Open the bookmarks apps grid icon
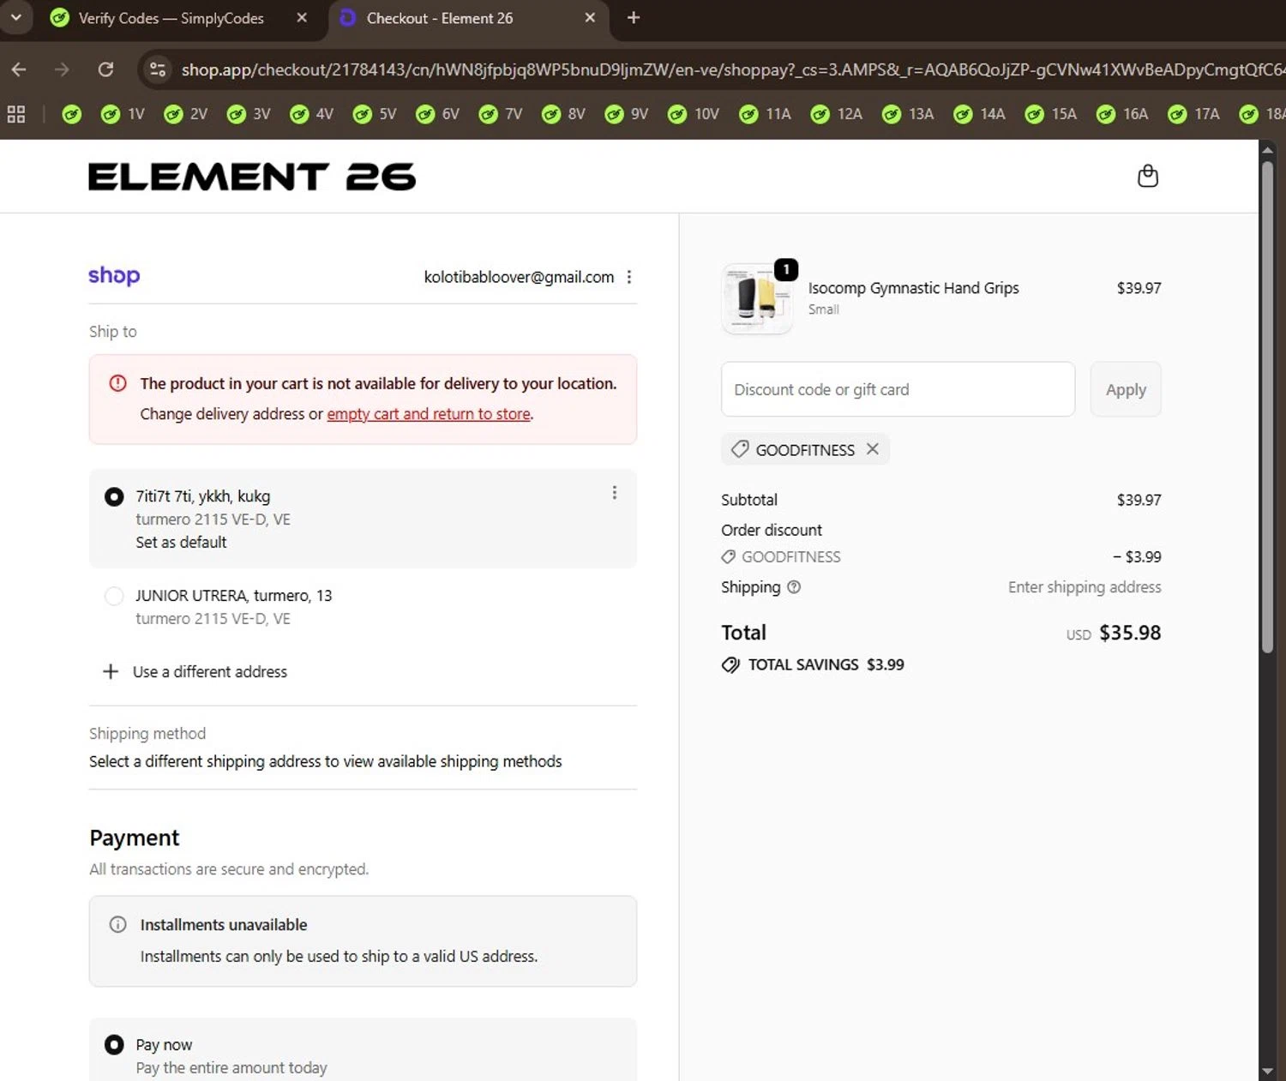This screenshot has width=1286, height=1081. pyautogui.click(x=16, y=114)
